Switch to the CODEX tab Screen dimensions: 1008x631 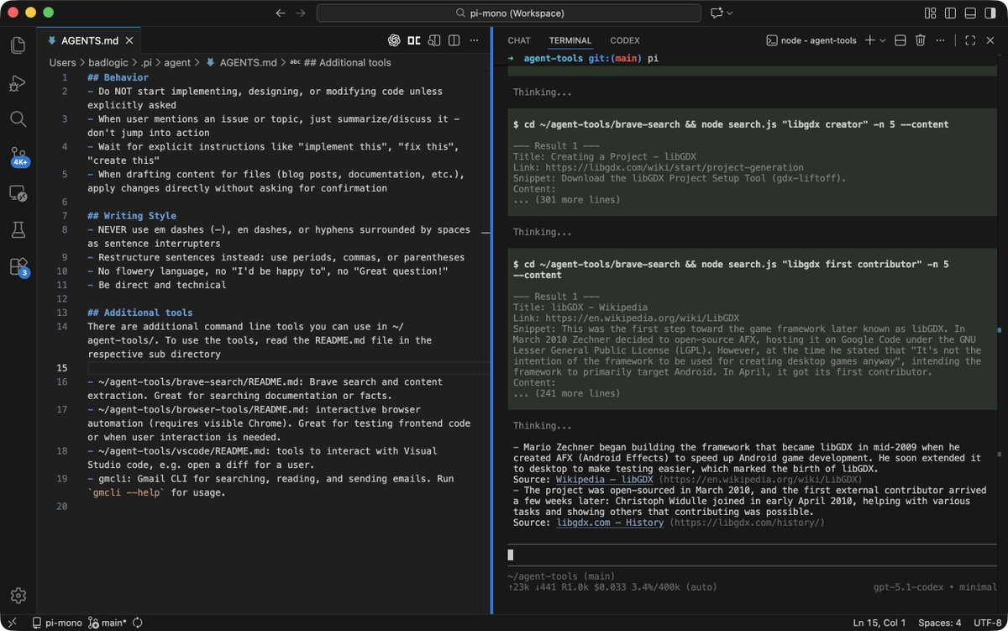click(625, 40)
